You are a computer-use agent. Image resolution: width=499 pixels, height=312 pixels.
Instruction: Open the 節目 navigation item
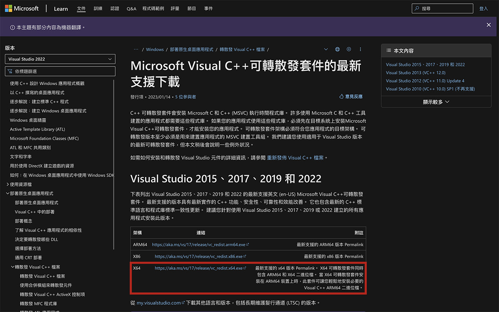[192, 8]
